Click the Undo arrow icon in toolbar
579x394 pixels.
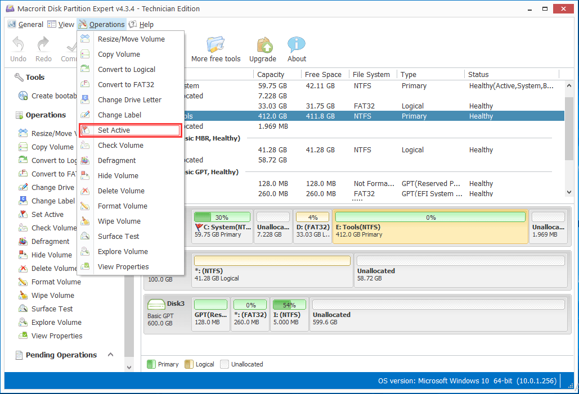(x=18, y=44)
